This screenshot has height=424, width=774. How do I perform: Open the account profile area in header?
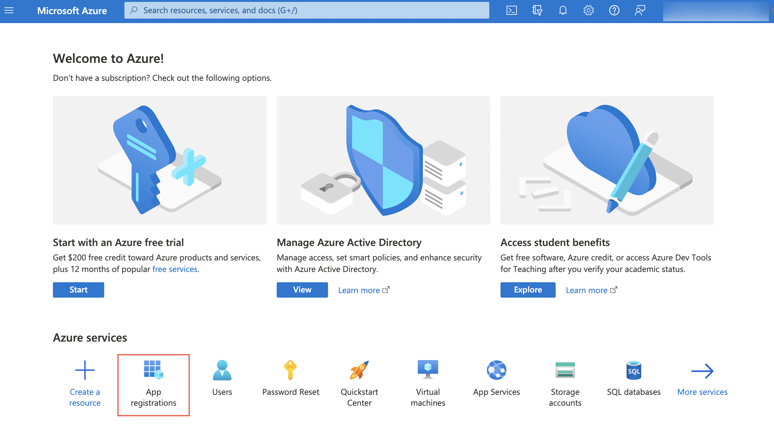pyautogui.click(x=716, y=11)
